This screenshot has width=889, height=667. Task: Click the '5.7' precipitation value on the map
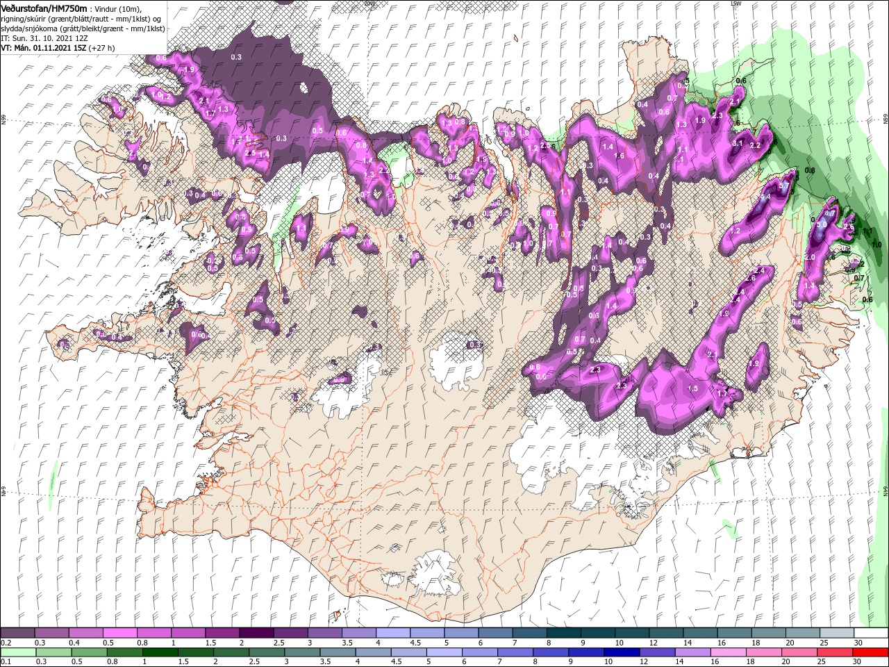786,186
